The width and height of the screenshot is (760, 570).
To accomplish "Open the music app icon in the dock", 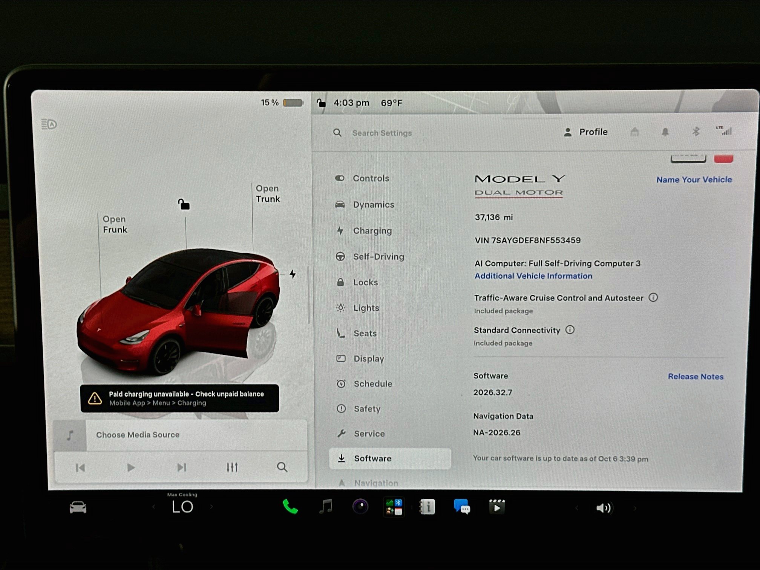I will tap(326, 506).
